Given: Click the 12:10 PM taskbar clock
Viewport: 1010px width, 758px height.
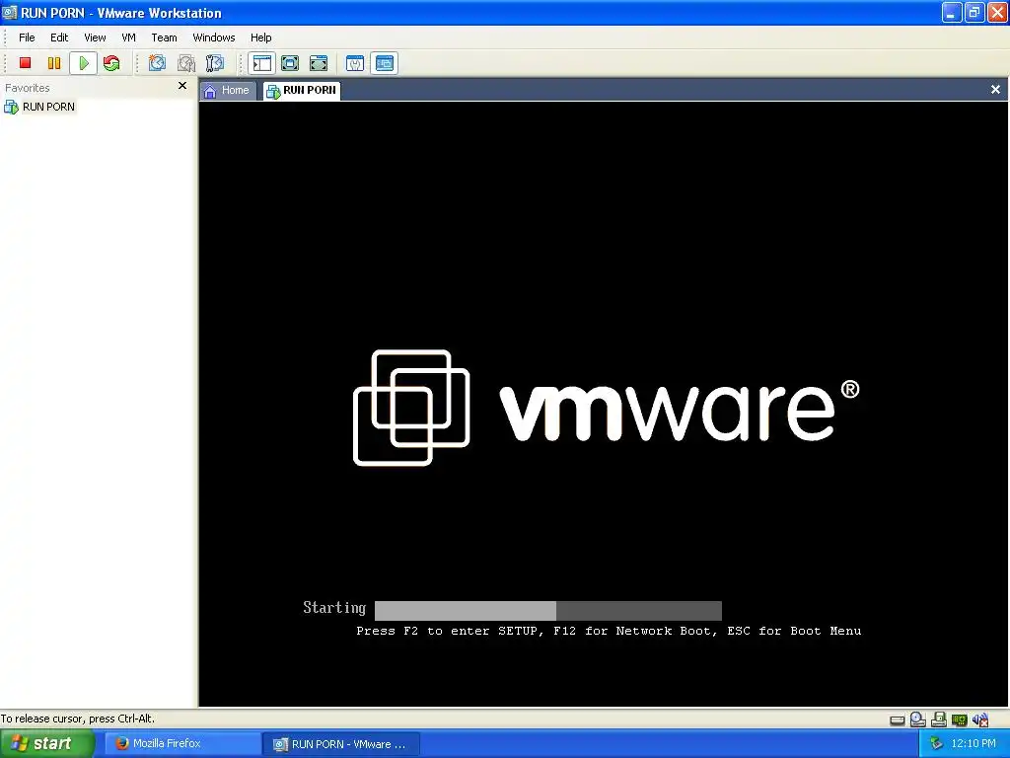Looking at the screenshot, I should click(x=974, y=744).
